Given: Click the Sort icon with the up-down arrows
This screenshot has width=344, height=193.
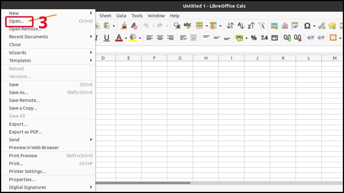Looking at the screenshot, I should point(230,26).
